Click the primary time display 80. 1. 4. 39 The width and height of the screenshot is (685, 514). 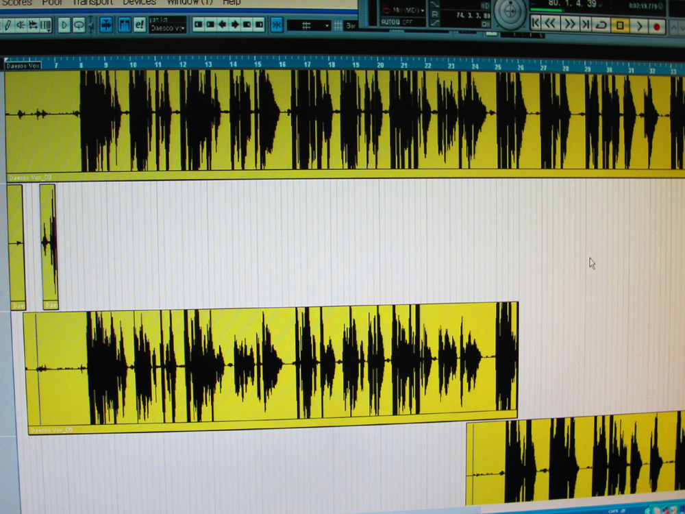click(x=572, y=3)
